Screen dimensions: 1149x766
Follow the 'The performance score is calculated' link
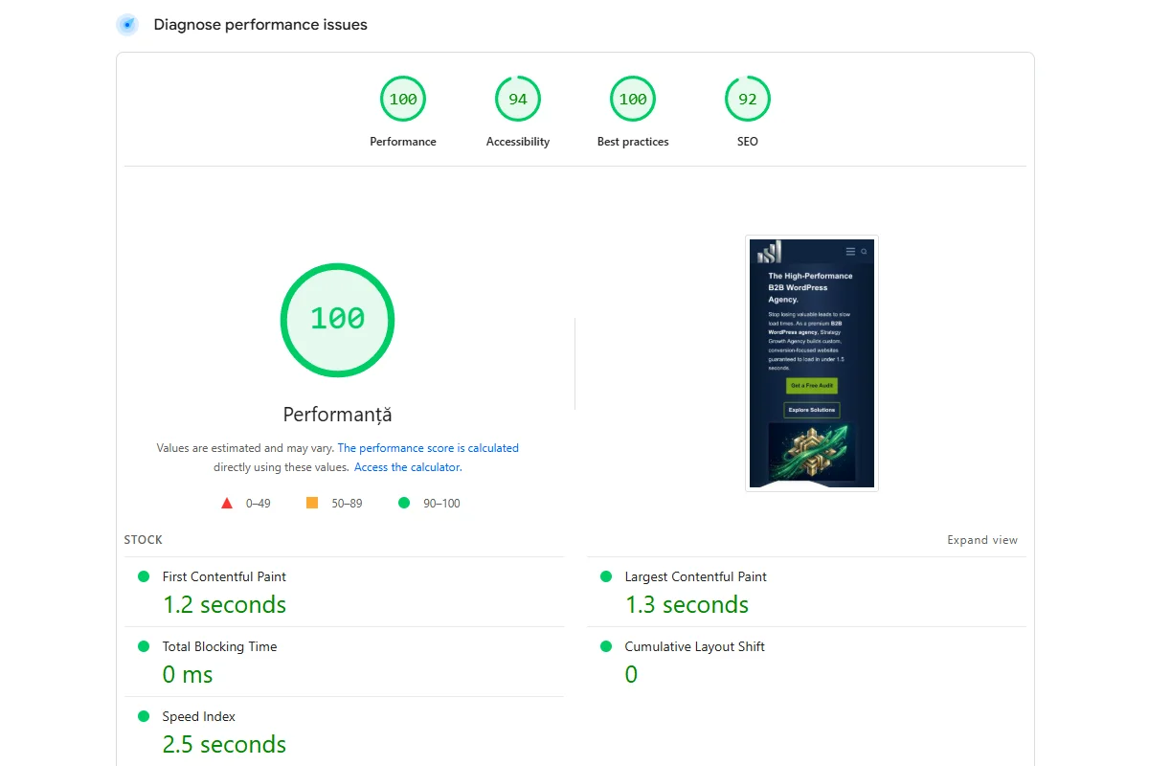(x=428, y=448)
